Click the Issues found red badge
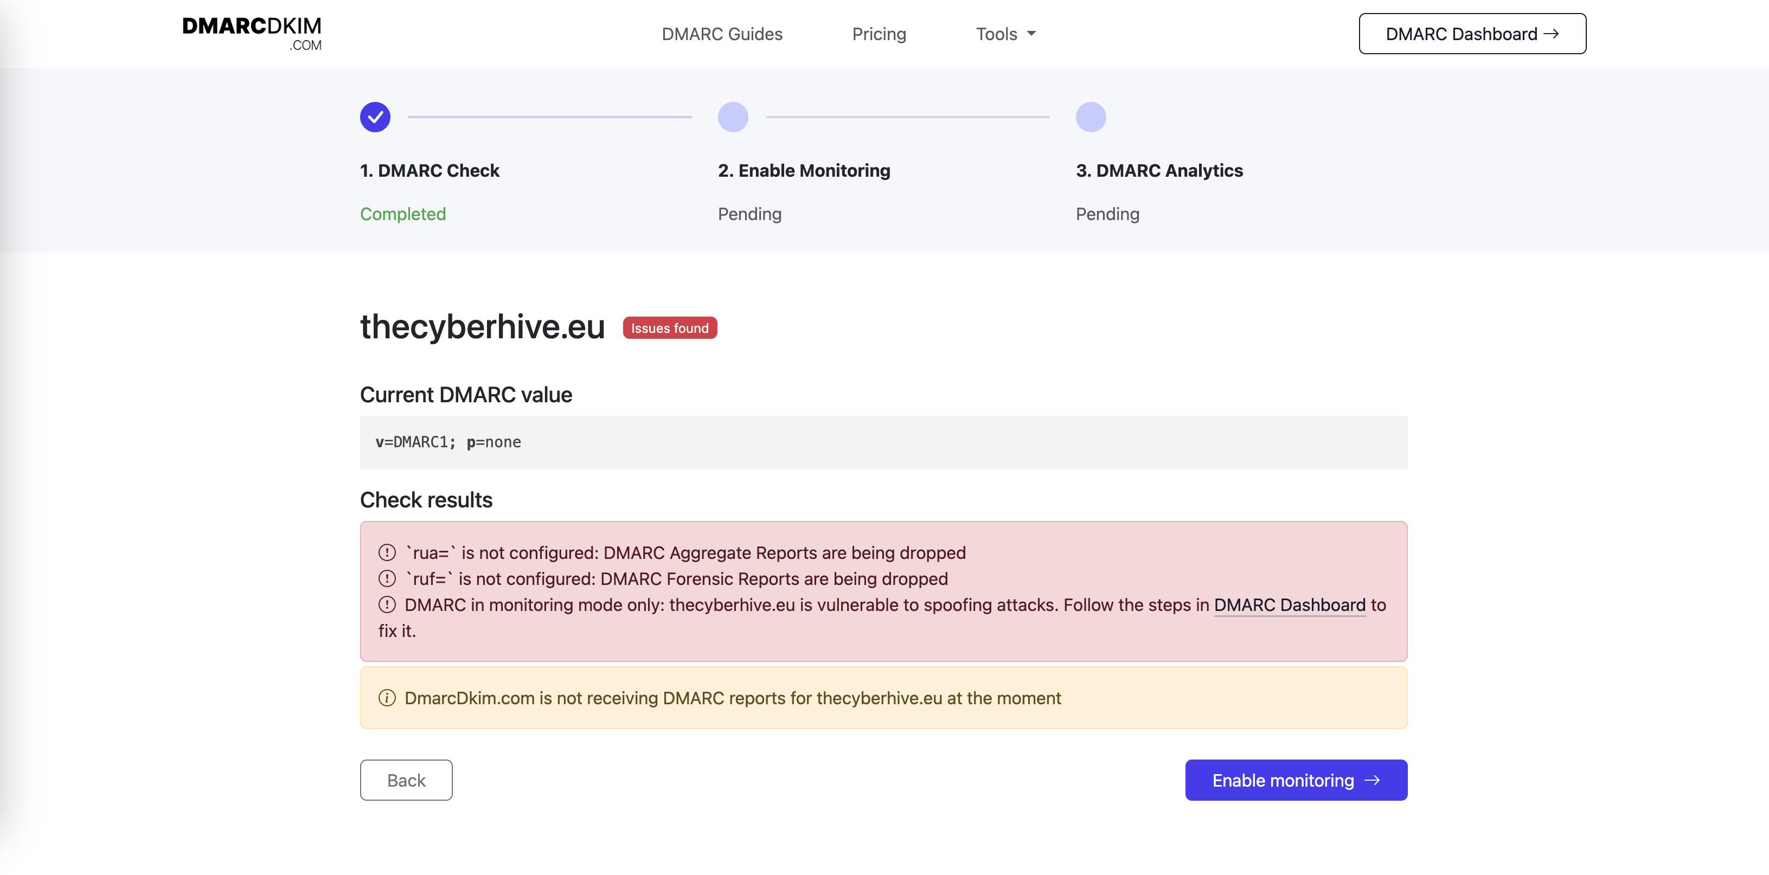This screenshot has height=875, width=1769. [670, 328]
